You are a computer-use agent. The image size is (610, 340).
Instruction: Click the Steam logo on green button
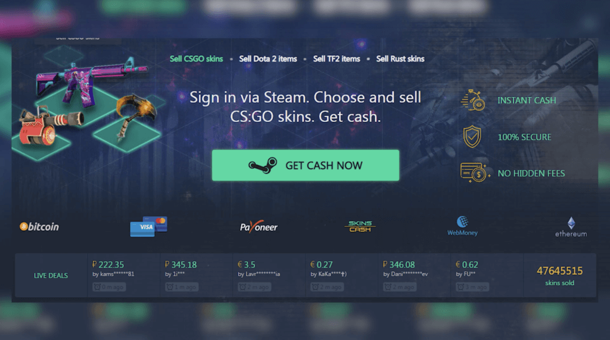click(x=263, y=165)
